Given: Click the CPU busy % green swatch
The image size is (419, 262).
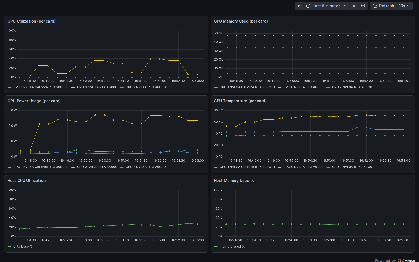Looking at the screenshot, I should point(9,247).
